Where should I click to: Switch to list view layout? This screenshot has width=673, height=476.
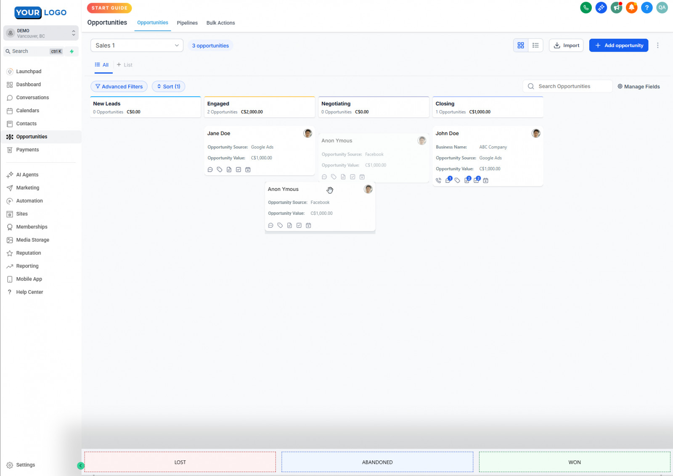tap(535, 45)
